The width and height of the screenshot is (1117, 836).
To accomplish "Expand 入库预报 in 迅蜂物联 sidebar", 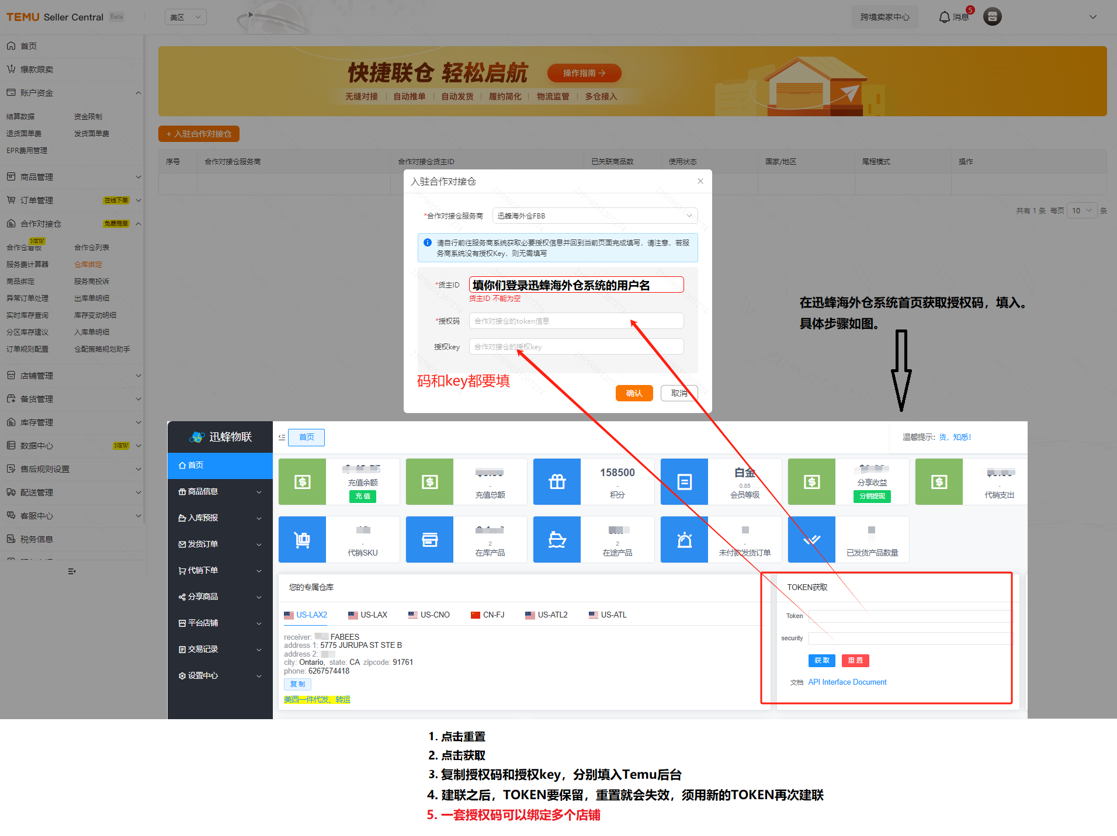I will 220,518.
